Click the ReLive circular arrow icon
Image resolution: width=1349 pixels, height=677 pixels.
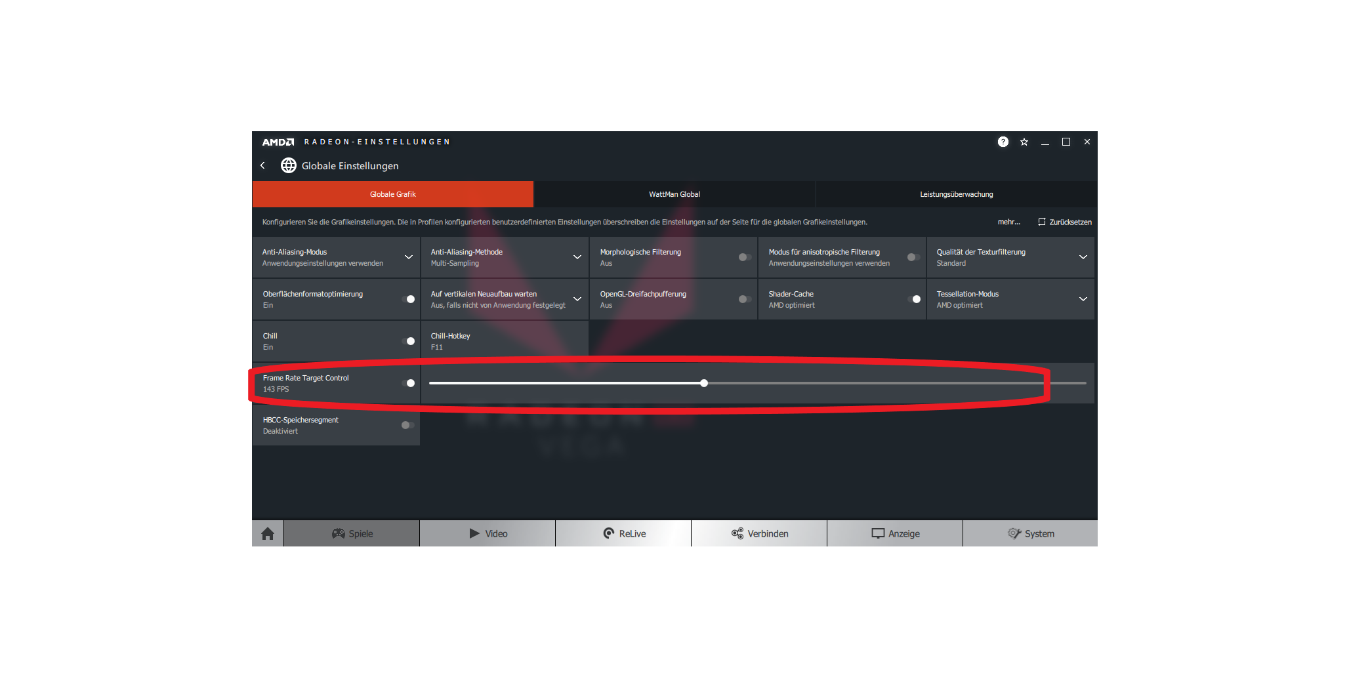point(609,533)
